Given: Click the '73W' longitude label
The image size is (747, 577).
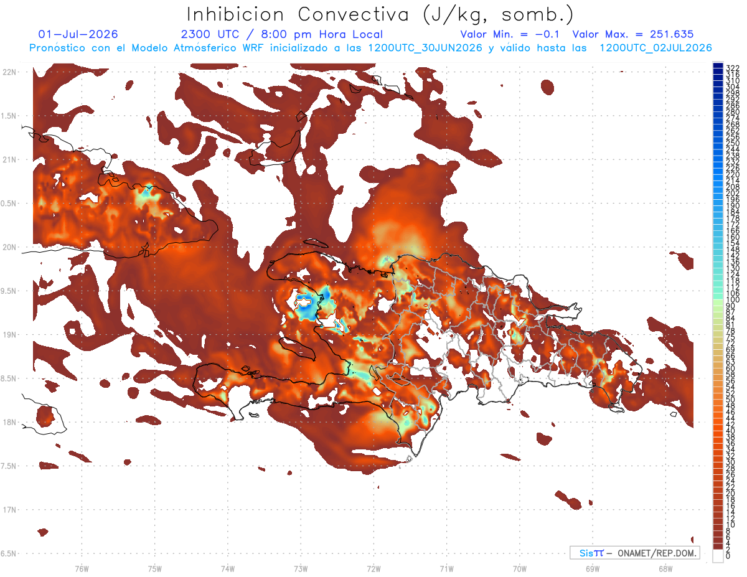Looking at the screenshot, I should pos(301,568).
